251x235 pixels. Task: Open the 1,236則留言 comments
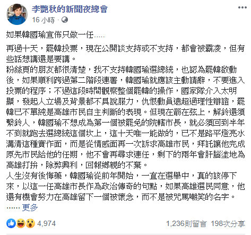pos(186,224)
